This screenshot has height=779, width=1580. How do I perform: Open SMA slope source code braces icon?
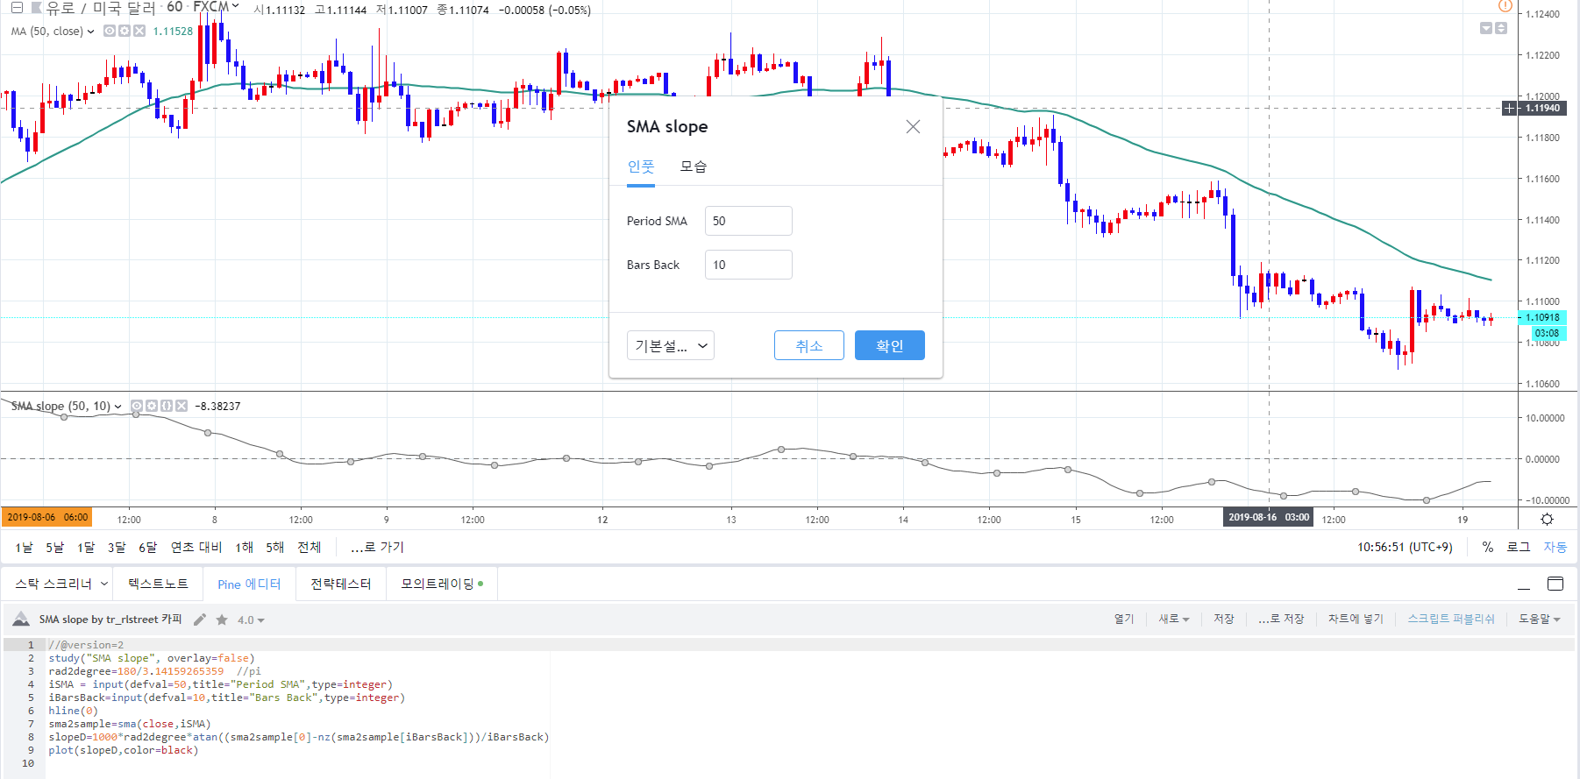point(167,406)
